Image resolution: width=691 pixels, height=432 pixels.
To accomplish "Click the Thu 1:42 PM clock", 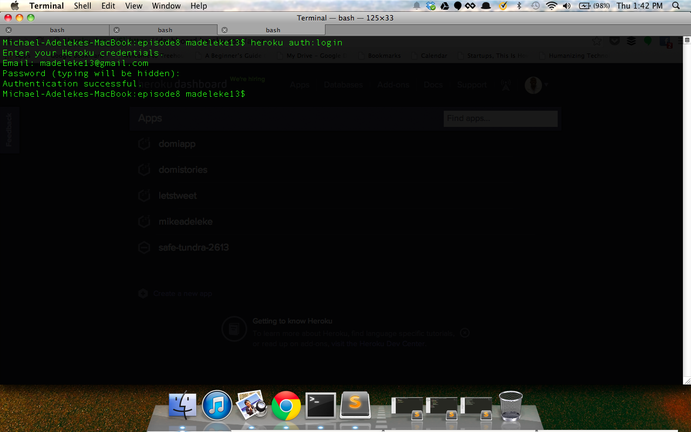I will click(640, 6).
